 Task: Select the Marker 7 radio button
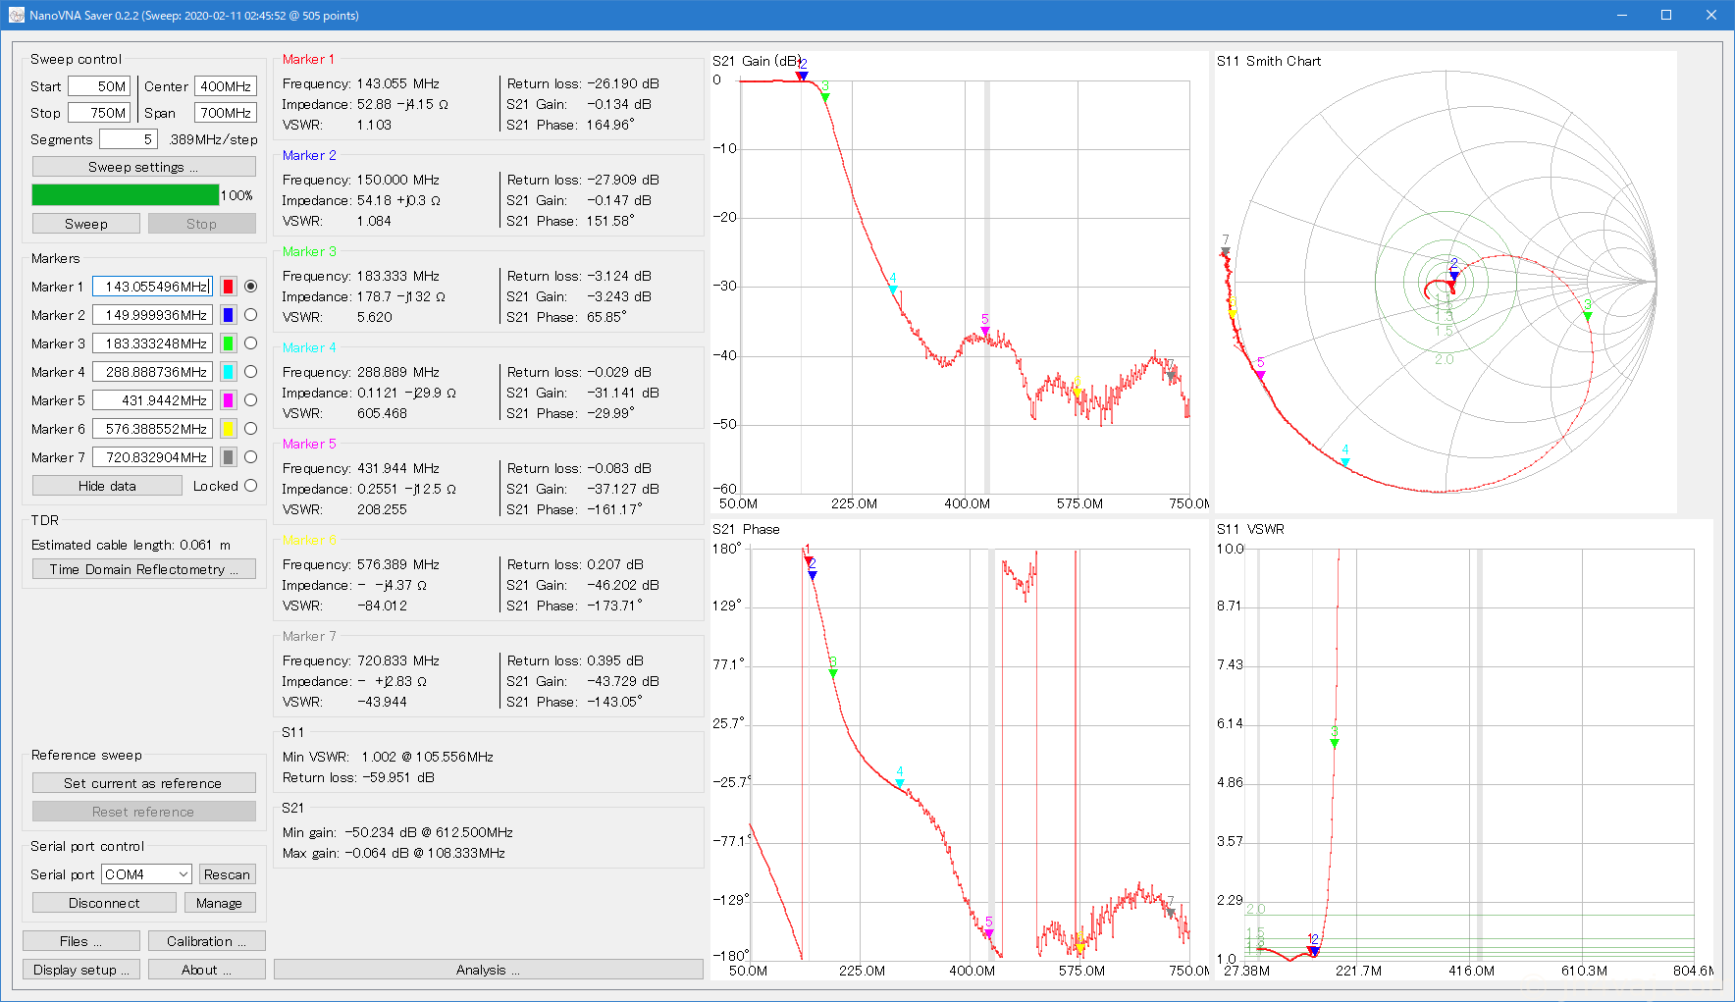(250, 457)
